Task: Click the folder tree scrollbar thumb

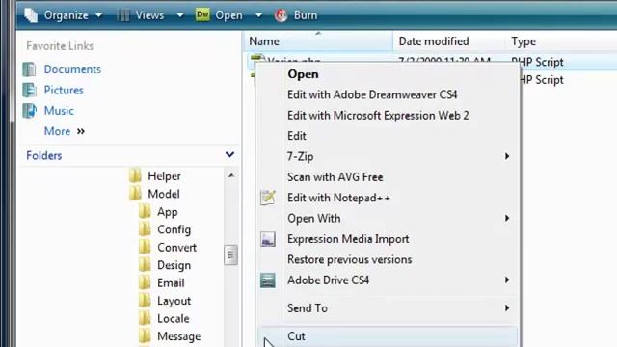Action: click(x=231, y=254)
